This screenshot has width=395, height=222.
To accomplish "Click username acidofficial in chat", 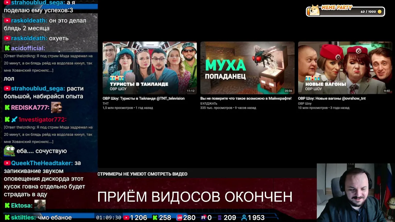I will [x=28, y=48].
